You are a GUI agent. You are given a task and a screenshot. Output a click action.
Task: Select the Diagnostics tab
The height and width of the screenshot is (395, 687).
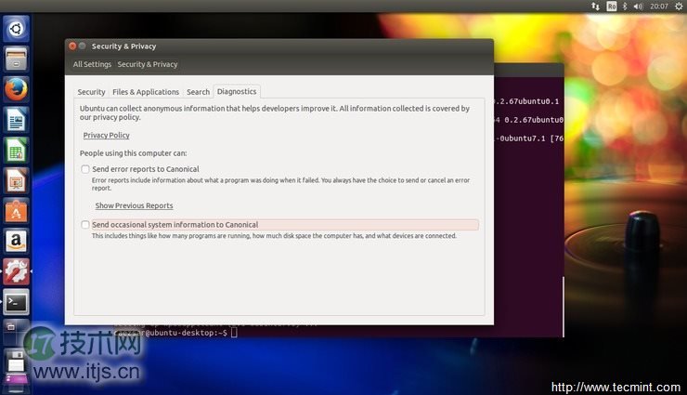(237, 91)
